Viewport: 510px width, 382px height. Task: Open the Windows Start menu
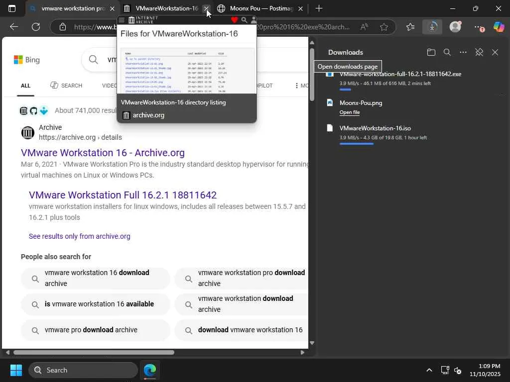click(x=16, y=370)
